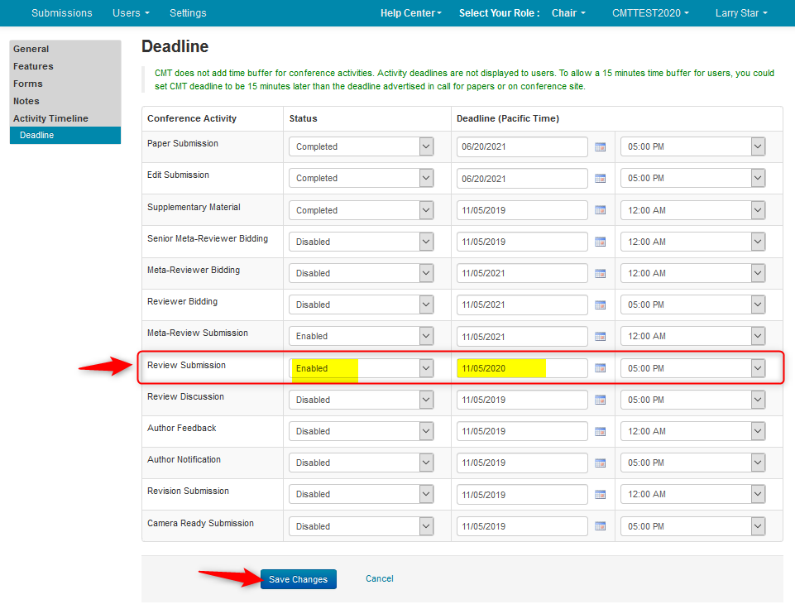The width and height of the screenshot is (795, 609).
Task: Open calendar for Meta-Reviewer Bidding deadline
Action: click(x=601, y=274)
